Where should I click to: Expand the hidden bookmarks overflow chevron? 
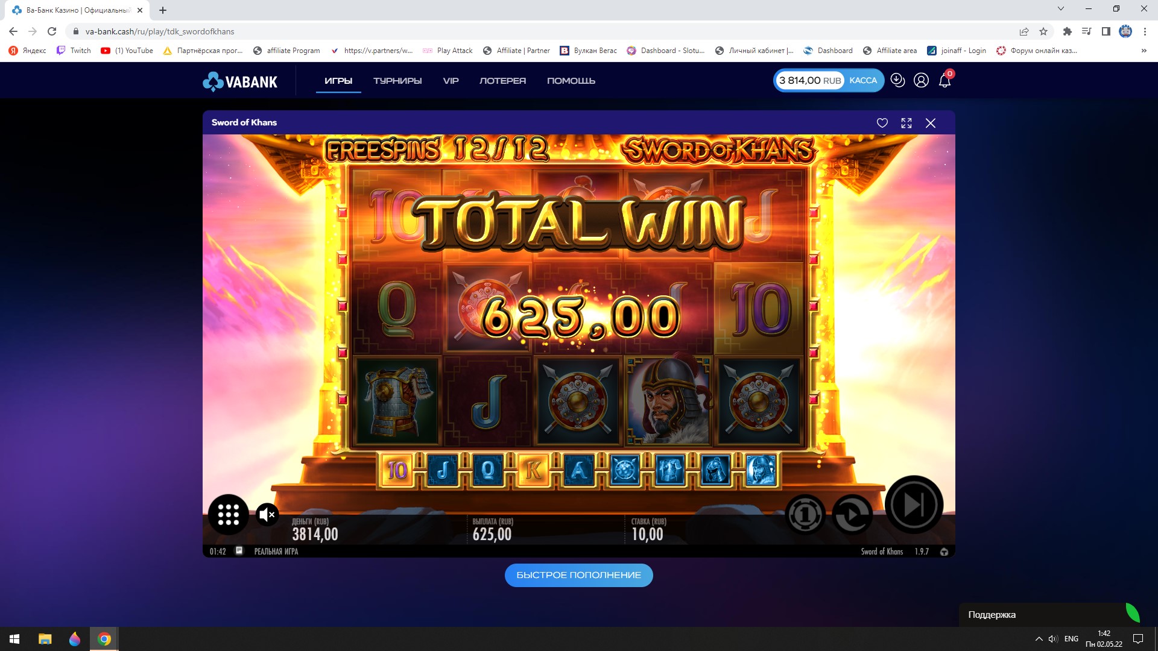point(1144,51)
